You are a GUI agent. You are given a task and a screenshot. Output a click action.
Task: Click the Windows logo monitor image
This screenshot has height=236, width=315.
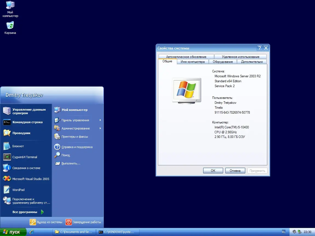[187, 91]
